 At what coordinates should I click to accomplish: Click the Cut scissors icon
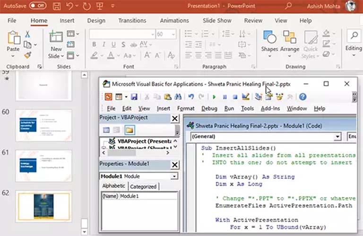click(x=27, y=35)
